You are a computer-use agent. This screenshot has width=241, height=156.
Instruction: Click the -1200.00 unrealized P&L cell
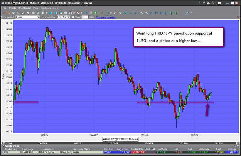[138, 152]
